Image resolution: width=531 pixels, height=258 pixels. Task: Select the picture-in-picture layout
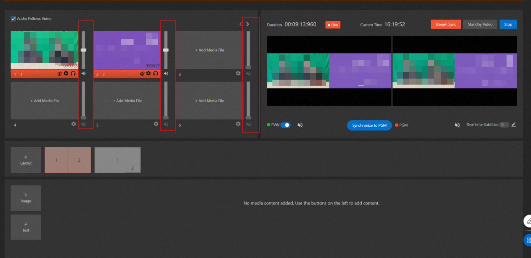coord(118,160)
